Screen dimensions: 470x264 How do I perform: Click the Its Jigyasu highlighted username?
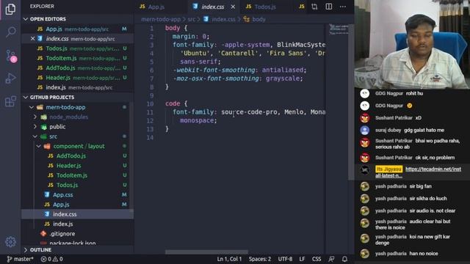388,169
